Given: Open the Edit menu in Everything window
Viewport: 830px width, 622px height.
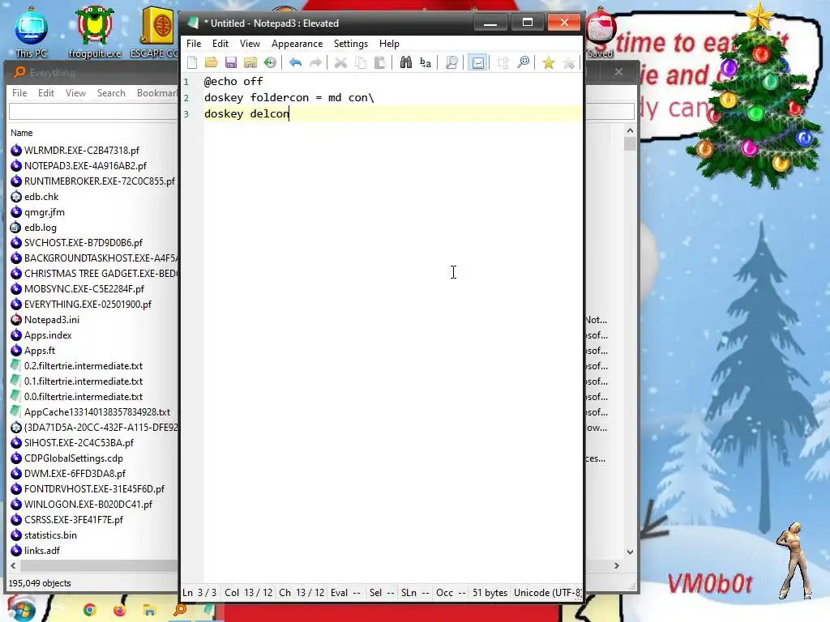Looking at the screenshot, I should click(46, 92).
